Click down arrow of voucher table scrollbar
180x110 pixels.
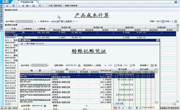156,102
